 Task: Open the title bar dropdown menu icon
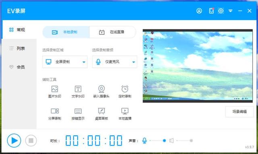pos(231,11)
